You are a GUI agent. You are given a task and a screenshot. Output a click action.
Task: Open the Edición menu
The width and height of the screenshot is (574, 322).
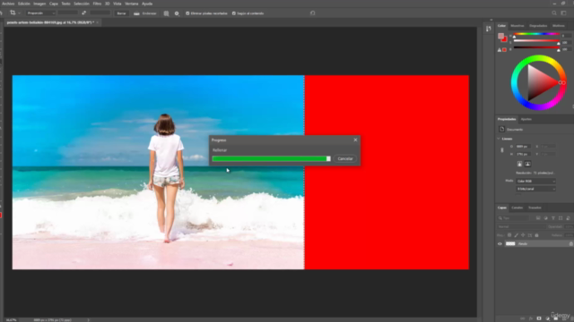[24, 4]
